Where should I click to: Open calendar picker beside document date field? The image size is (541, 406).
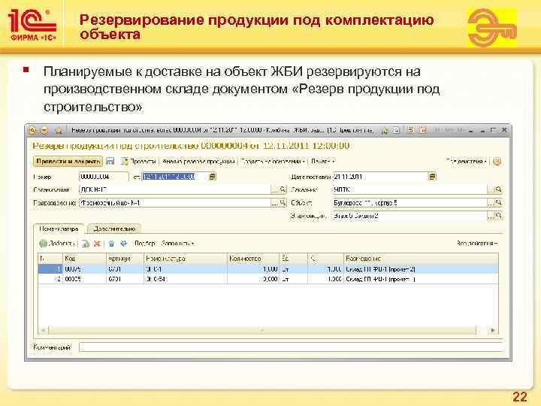tap(213, 177)
